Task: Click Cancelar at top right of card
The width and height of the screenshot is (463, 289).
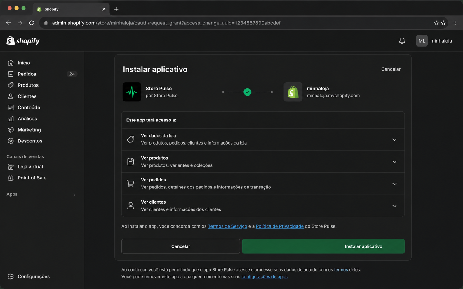Action: (391, 69)
